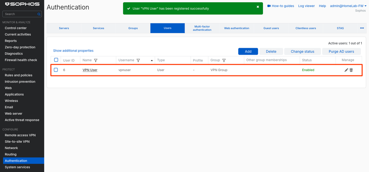Click the Help link
369x172 pixels.
pyautogui.click(x=322, y=6)
